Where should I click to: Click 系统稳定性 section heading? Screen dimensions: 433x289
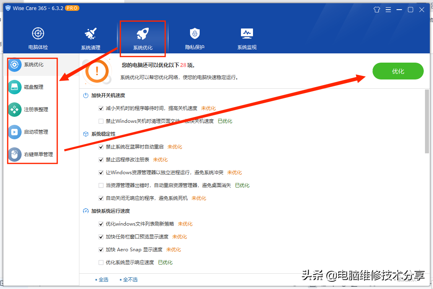[x=103, y=134]
